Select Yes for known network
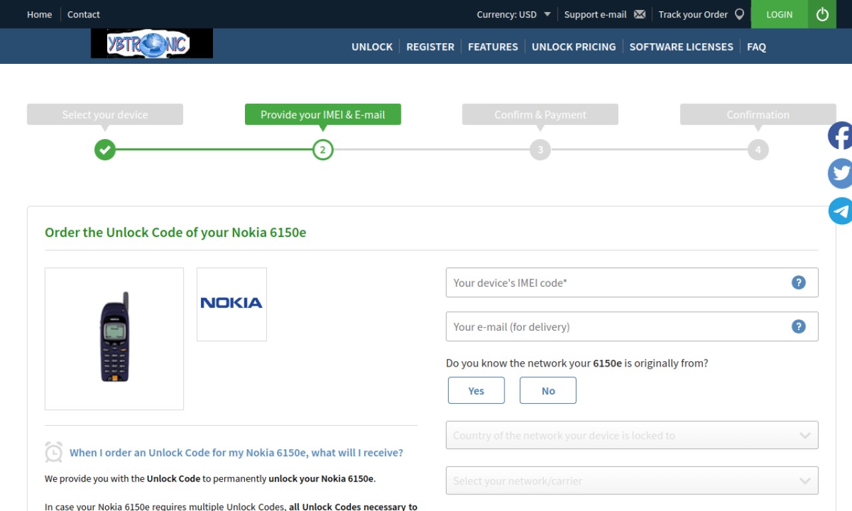852x511 pixels. click(x=476, y=391)
